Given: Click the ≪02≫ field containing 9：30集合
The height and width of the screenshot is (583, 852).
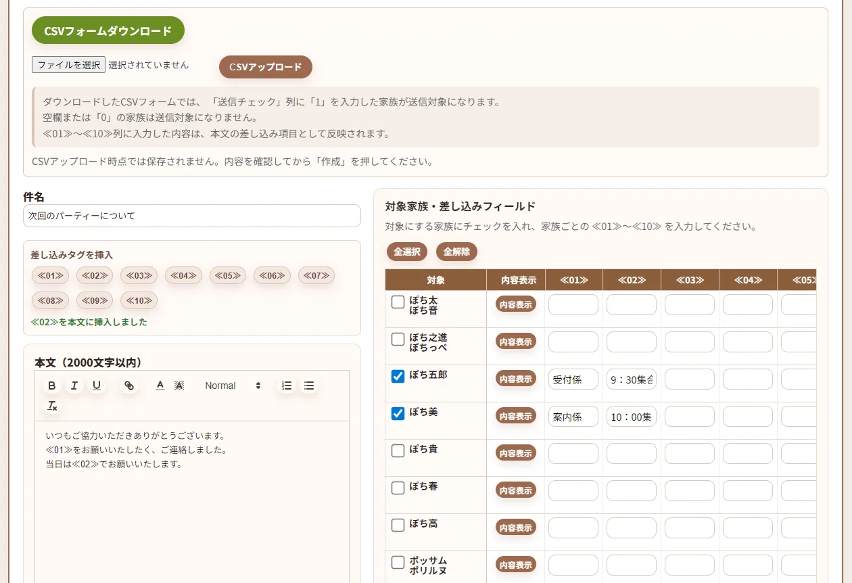Looking at the screenshot, I should click(x=632, y=379).
